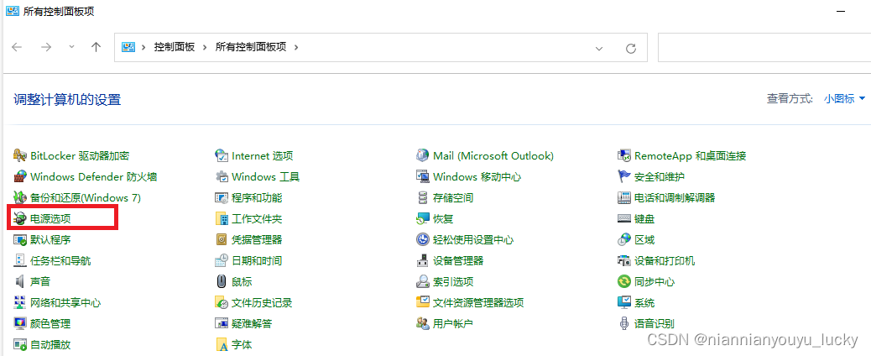Open the RemoteApp 和桌面连接 icon

pos(624,156)
